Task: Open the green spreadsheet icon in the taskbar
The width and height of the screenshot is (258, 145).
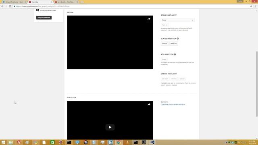Action: (x=52, y=142)
